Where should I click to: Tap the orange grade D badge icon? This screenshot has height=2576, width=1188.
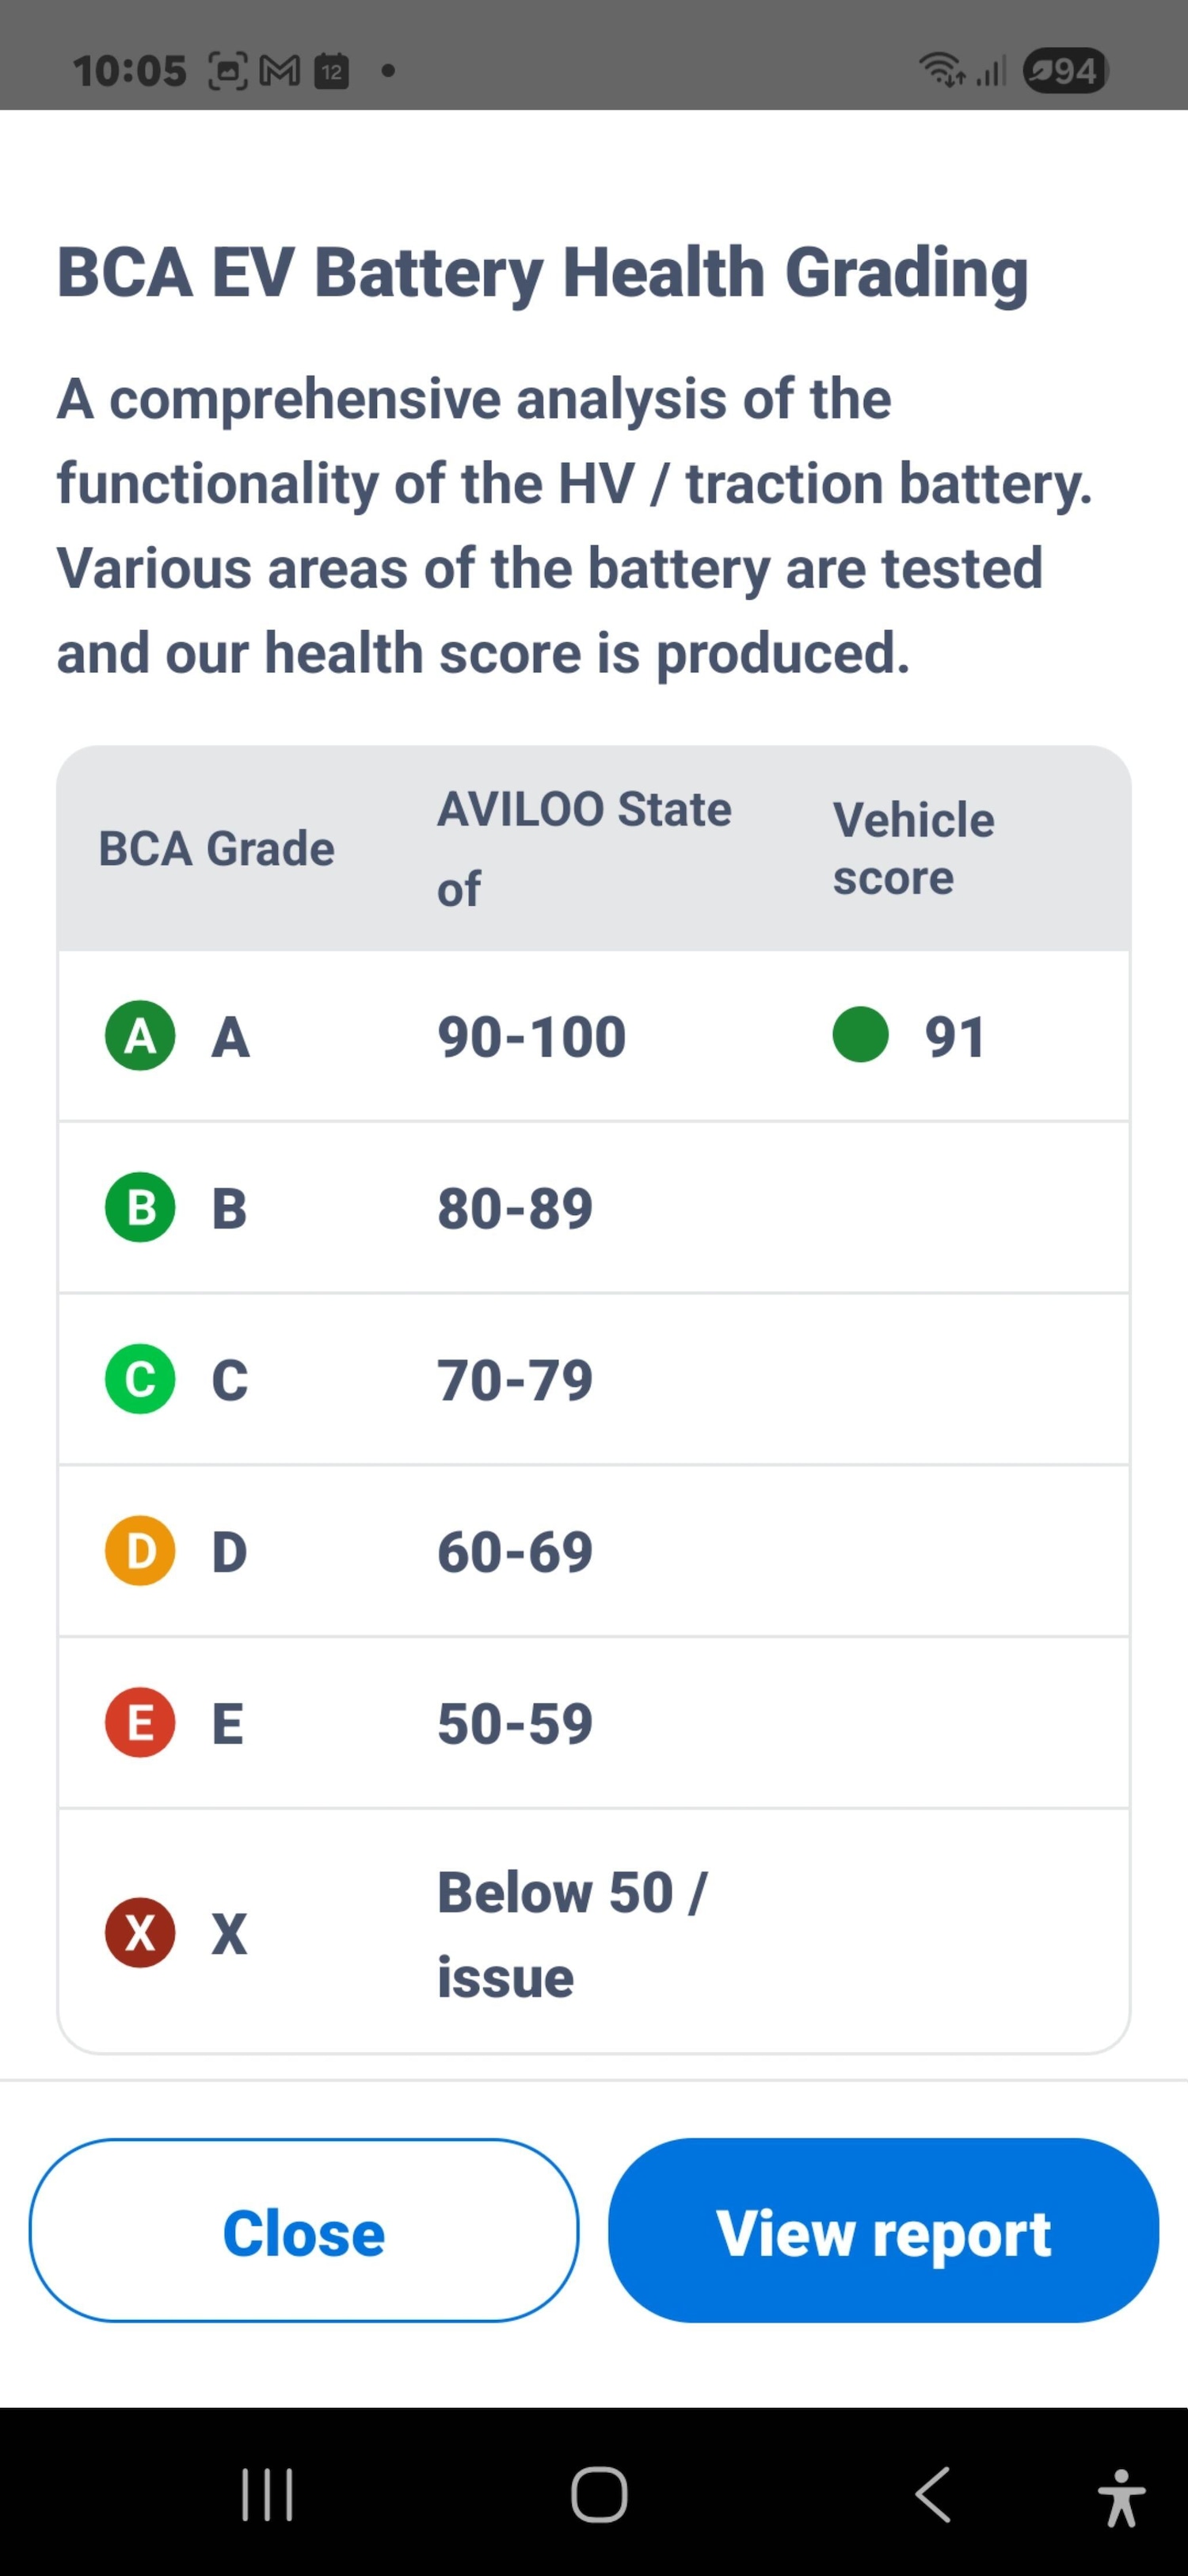click(140, 1551)
